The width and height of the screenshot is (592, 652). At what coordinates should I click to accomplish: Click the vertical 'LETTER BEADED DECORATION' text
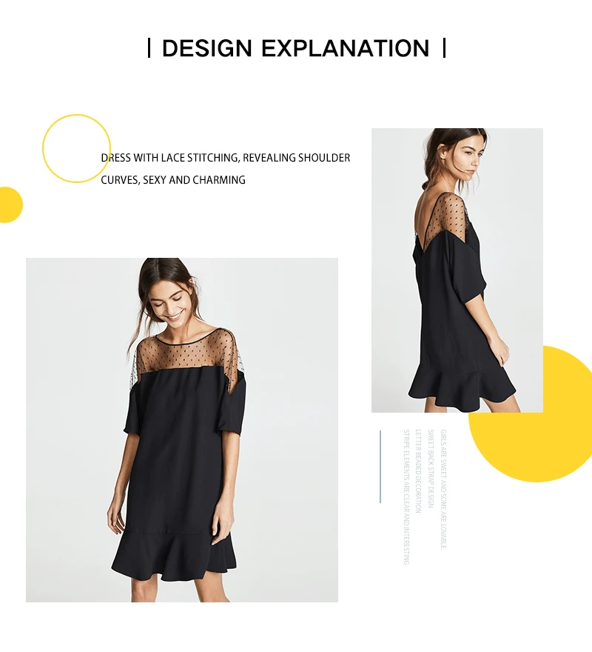coord(418,471)
